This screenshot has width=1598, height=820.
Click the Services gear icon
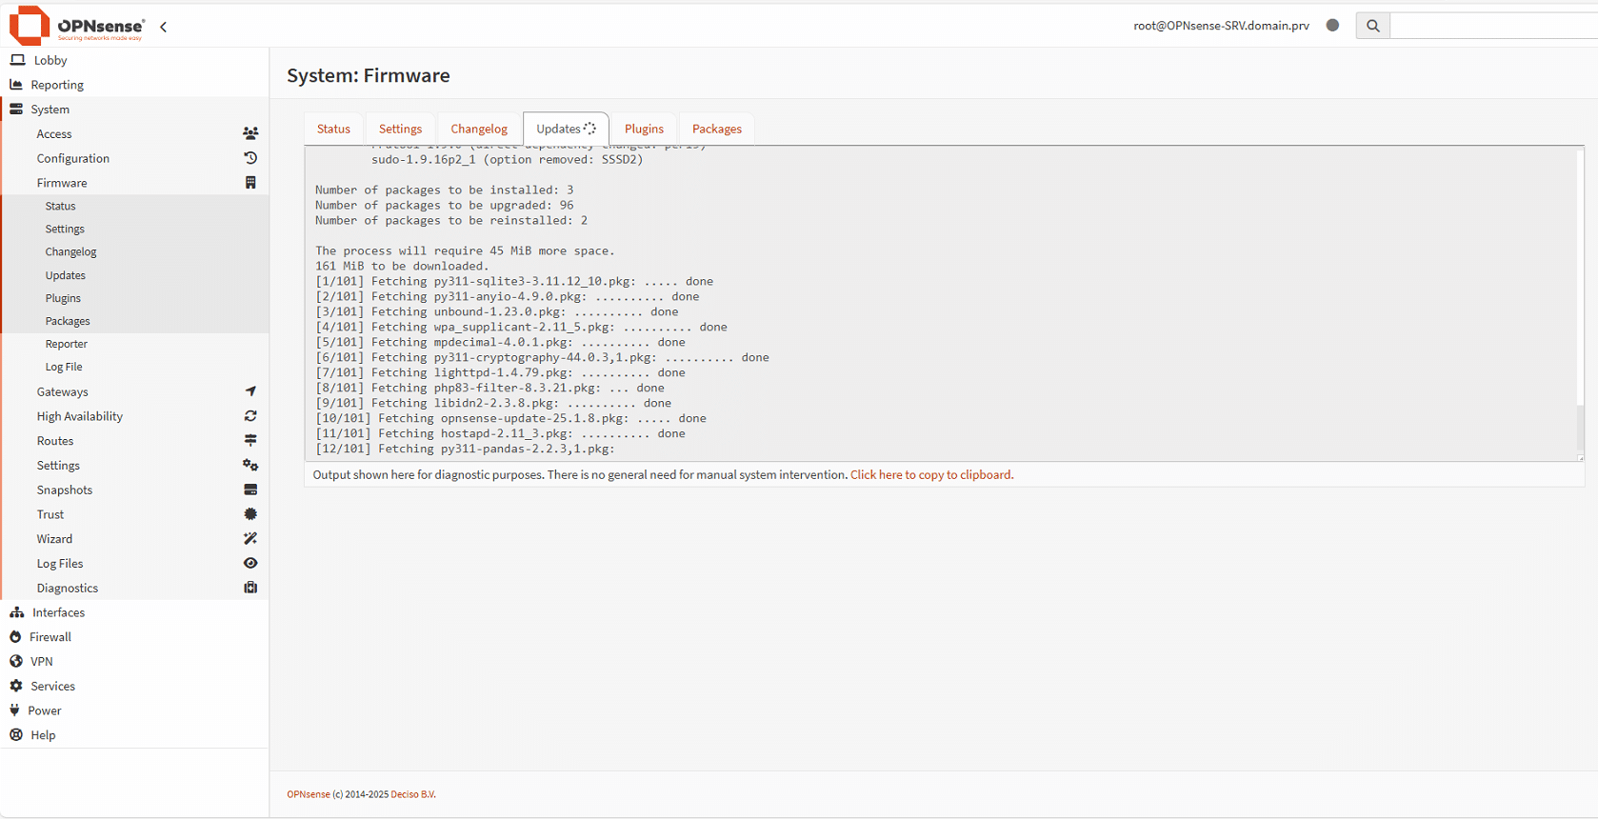point(16,686)
